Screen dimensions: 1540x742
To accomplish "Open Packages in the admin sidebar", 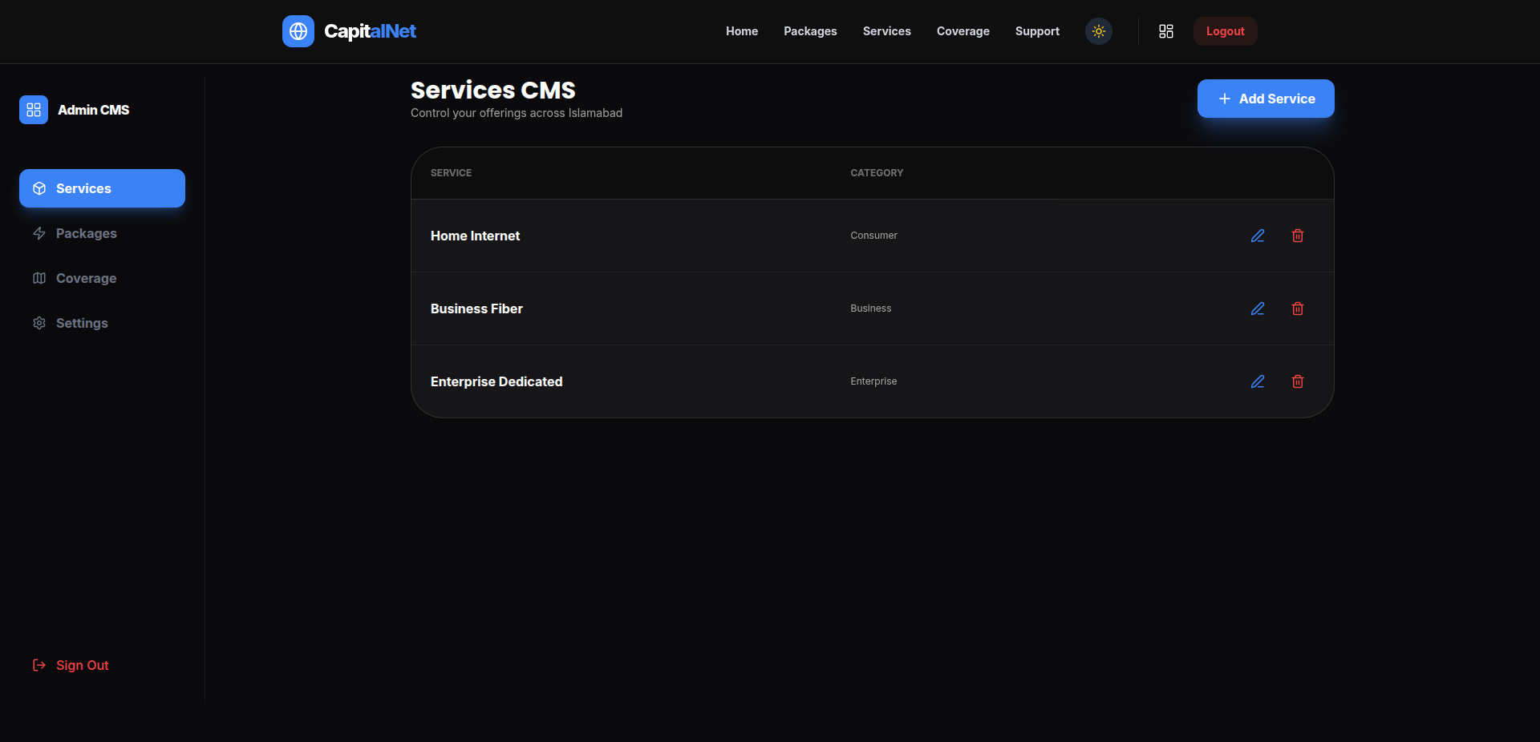I will click(x=102, y=233).
